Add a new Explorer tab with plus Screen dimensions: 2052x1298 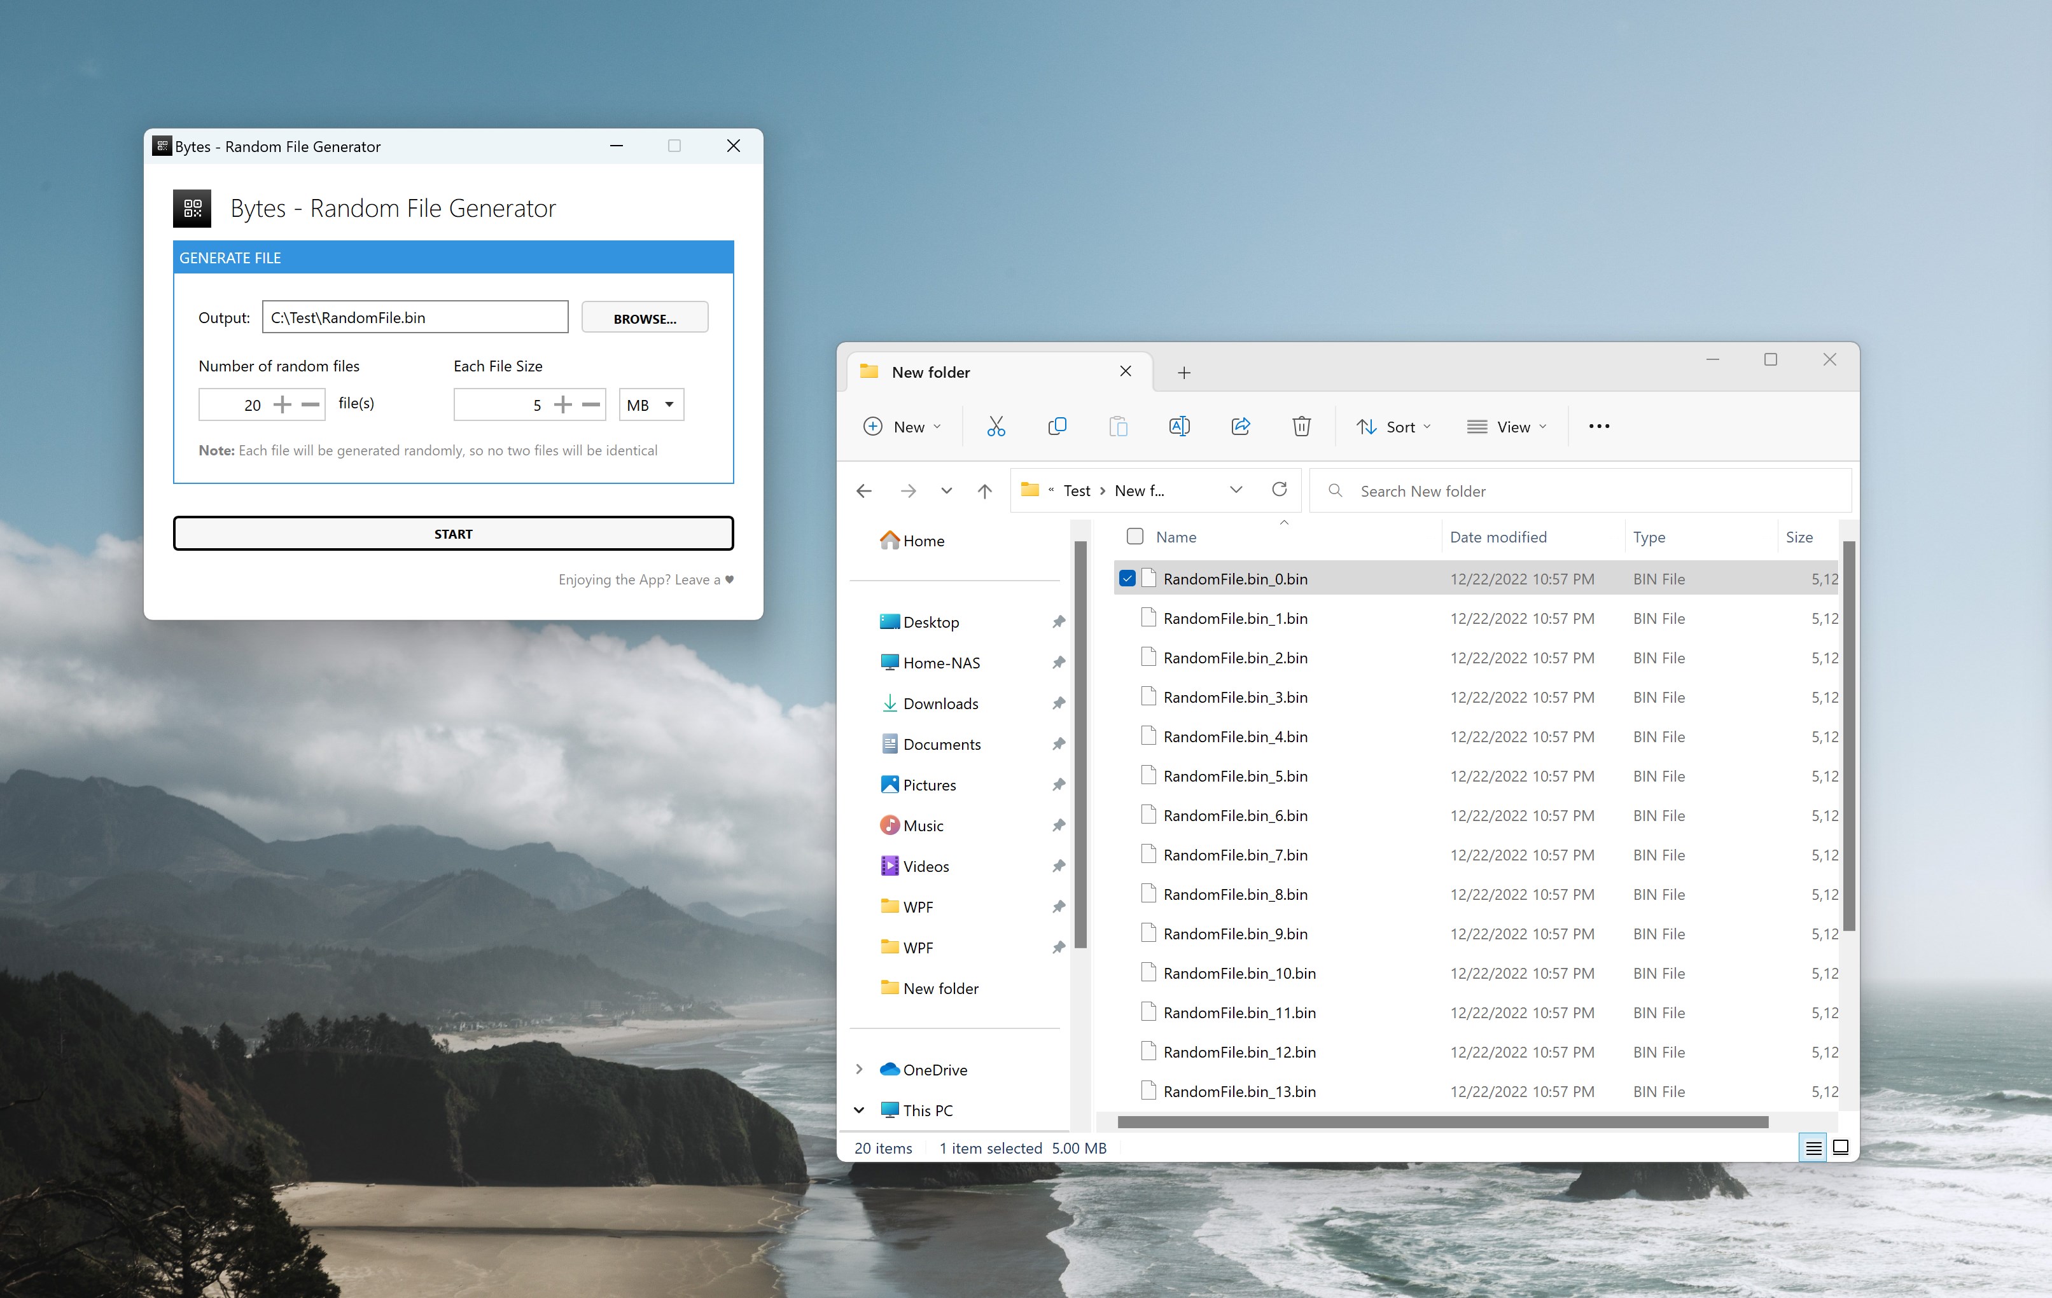[x=1183, y=373]
